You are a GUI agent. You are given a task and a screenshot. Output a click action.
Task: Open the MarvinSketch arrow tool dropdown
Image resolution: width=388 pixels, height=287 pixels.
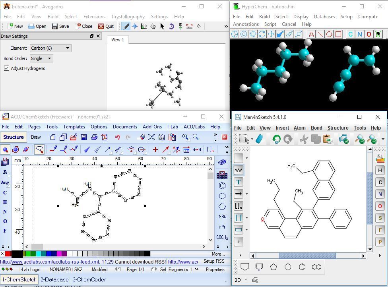[247, 194]
